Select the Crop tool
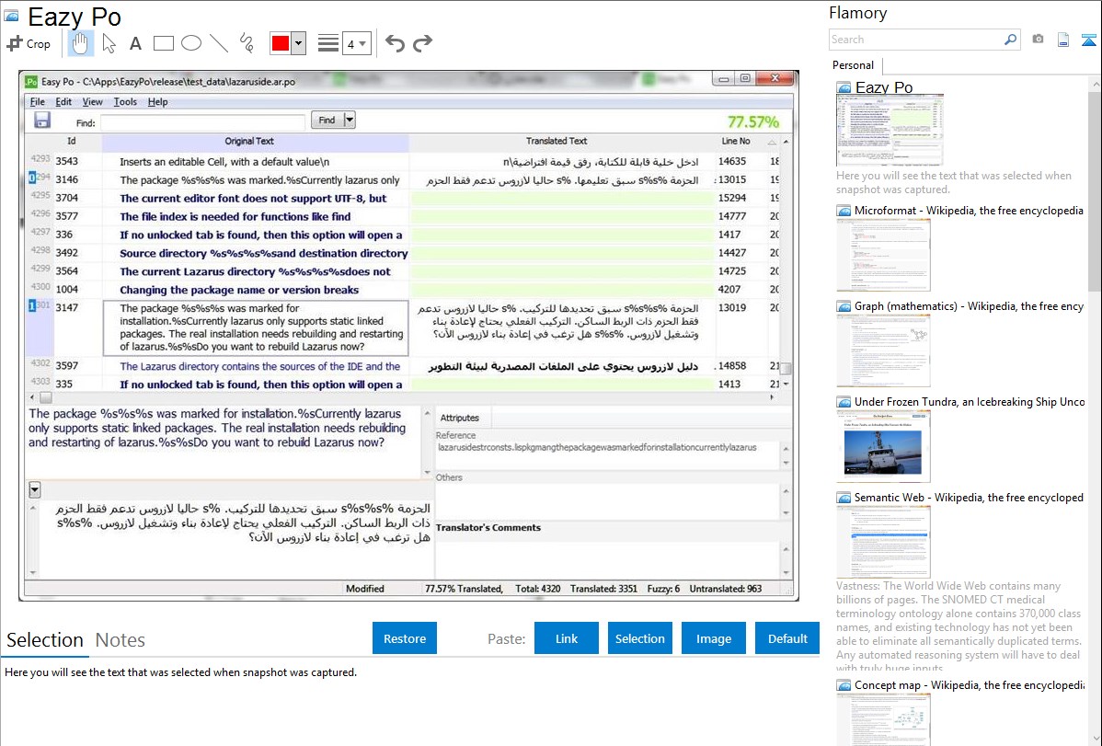Viewport: 1102px width, 746px height. [x=29, y=43]
